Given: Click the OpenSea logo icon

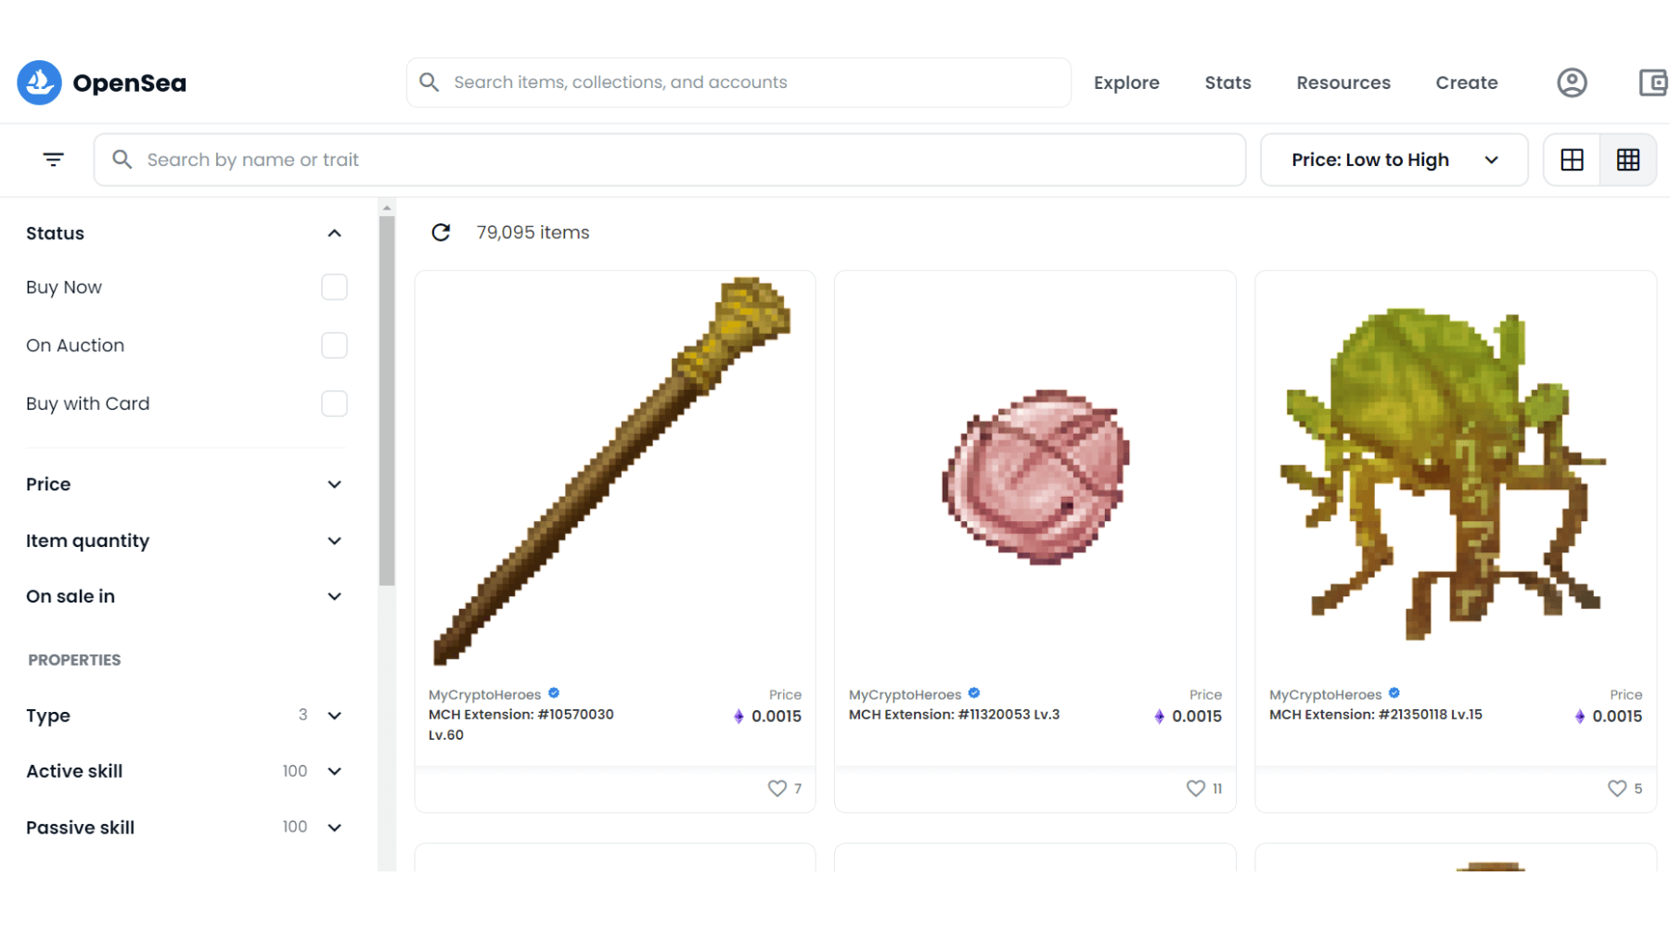Looking at the screenshot, I should coord(39,83).
